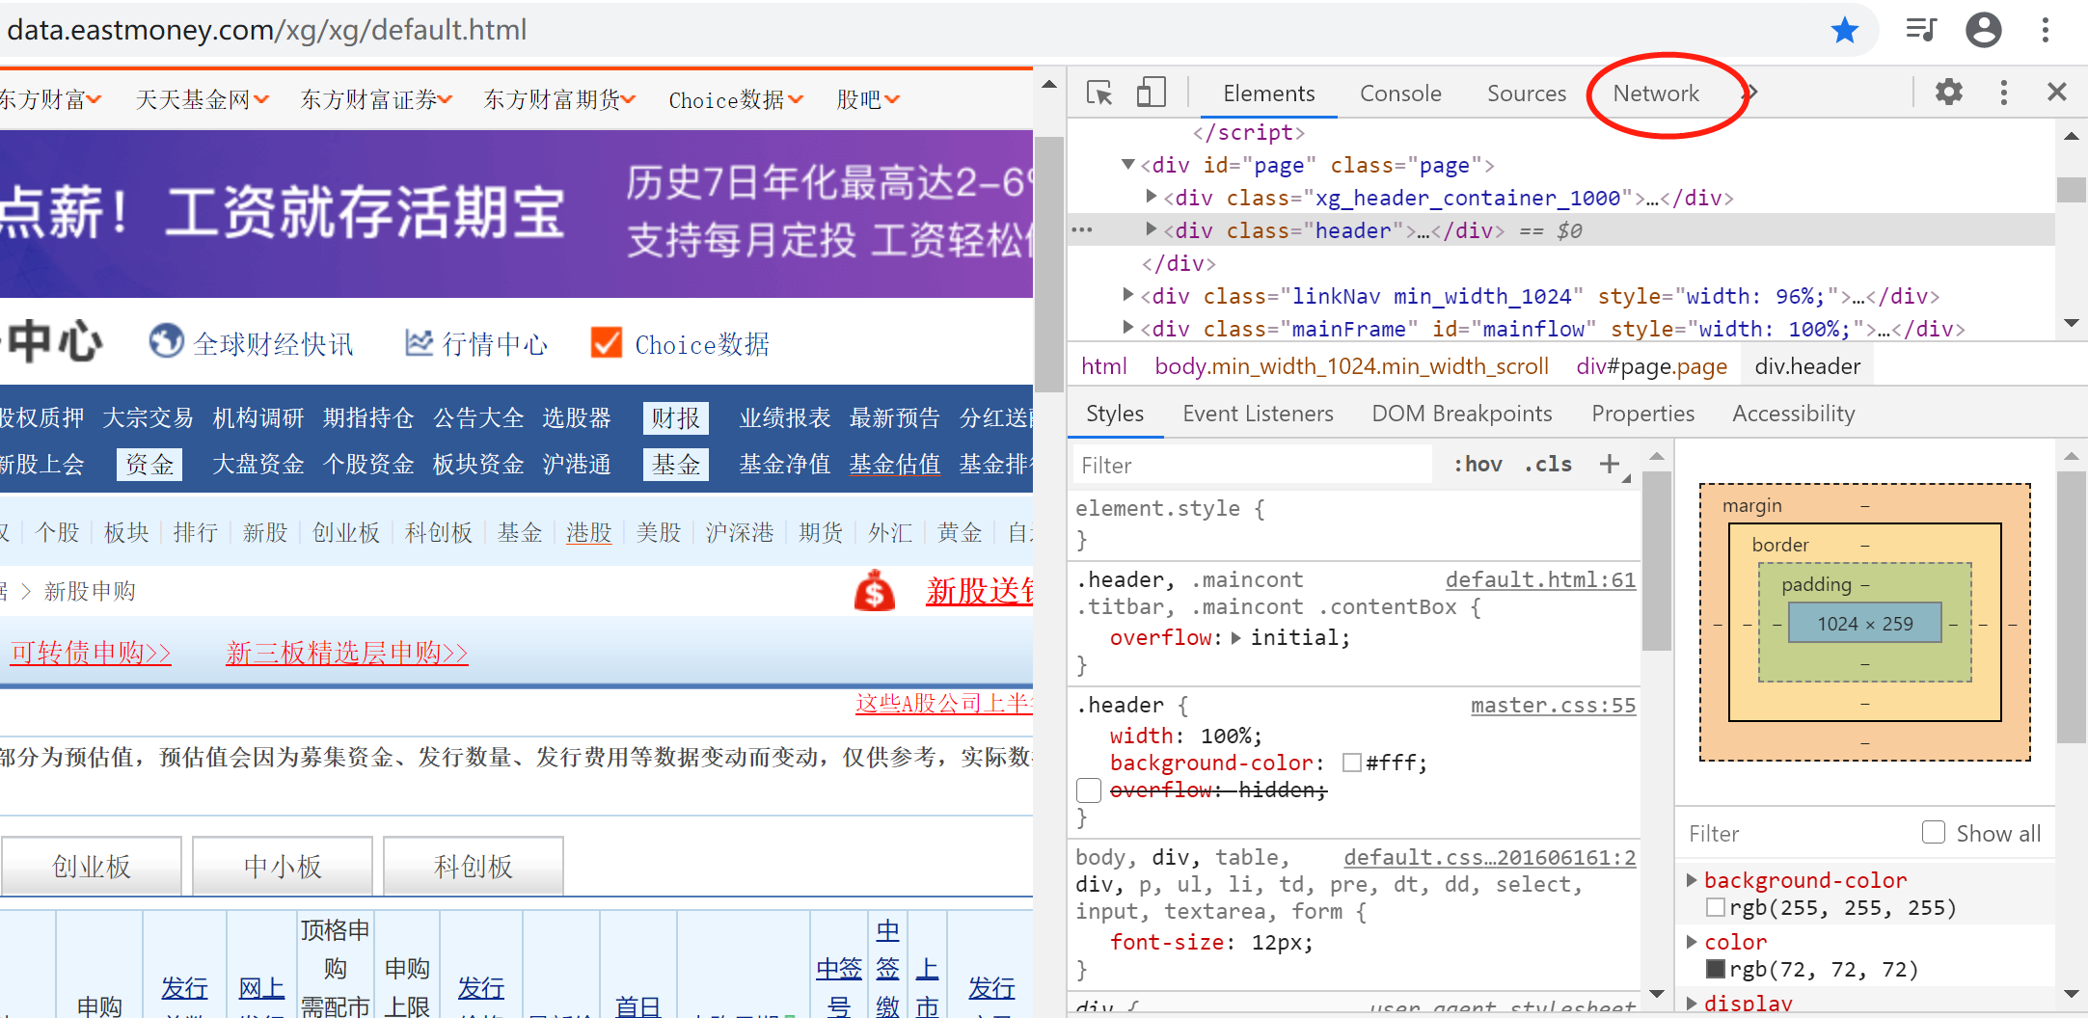Open DevTools customize three-dot menu
The width and height of the screenshot is (2088, 1018).
pyautogui.click(x=2004, y=93)
